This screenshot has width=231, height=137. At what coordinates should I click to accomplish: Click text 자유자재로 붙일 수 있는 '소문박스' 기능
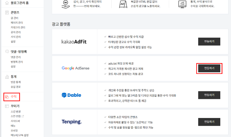pos(130,122)
